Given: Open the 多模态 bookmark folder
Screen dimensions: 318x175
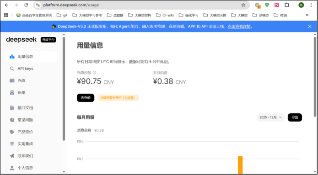Looking at the screenshot, I should coord(261,15).
